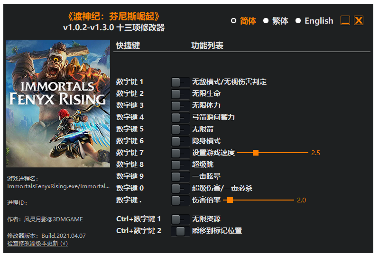Enable 超级跳 toggle

pos(180,165)
